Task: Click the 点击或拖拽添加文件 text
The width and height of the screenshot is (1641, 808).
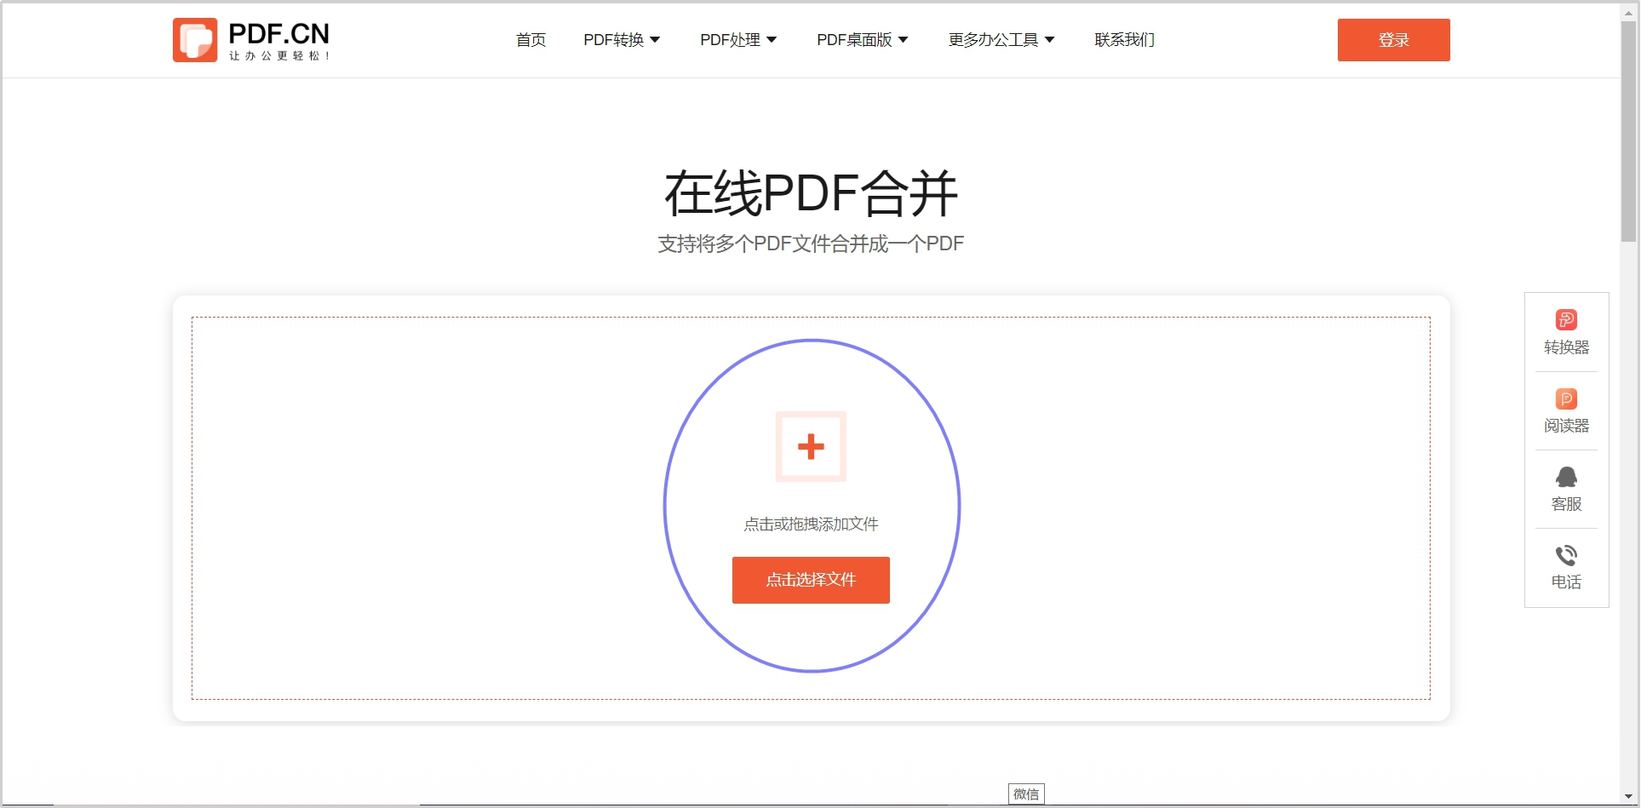Action: 811,524
